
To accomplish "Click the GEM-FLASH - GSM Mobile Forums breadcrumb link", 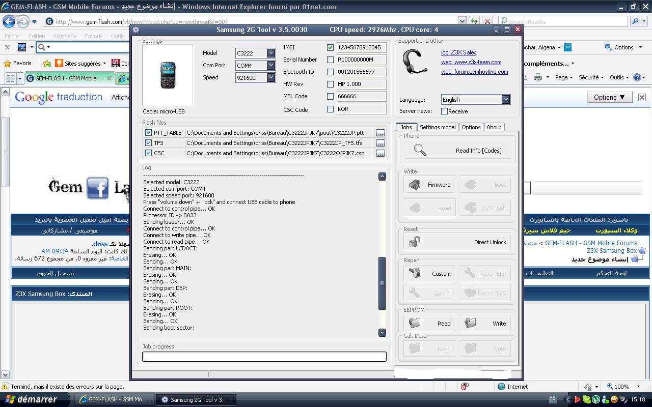I will point(591,243).
